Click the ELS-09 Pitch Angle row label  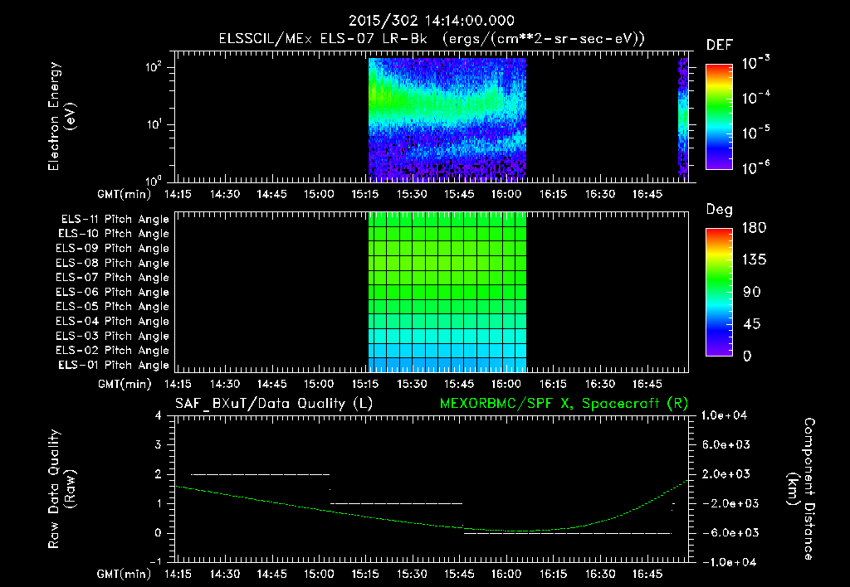(113, 249)
